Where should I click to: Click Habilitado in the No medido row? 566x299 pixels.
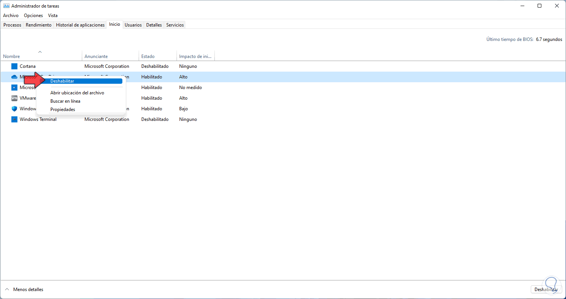pyautogui.click(x=152, y=88)
